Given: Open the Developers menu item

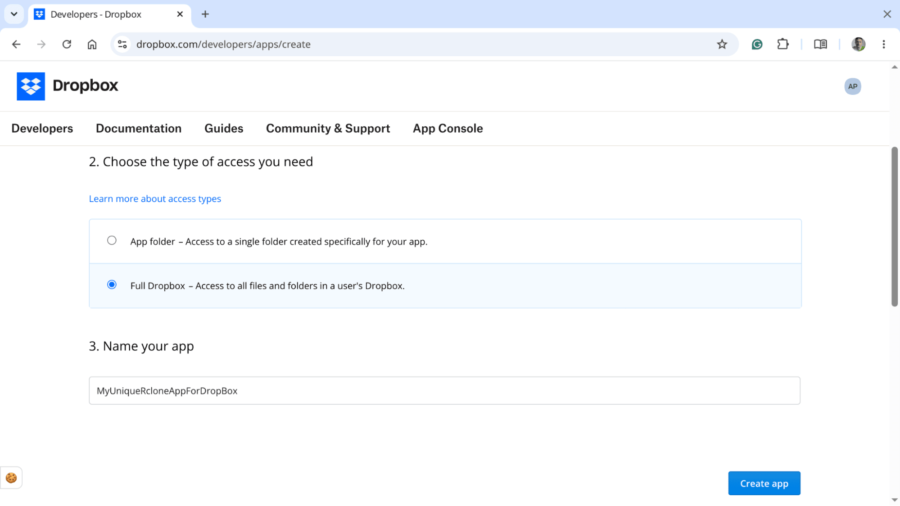Looking at the screenshot, I should 42,129.
